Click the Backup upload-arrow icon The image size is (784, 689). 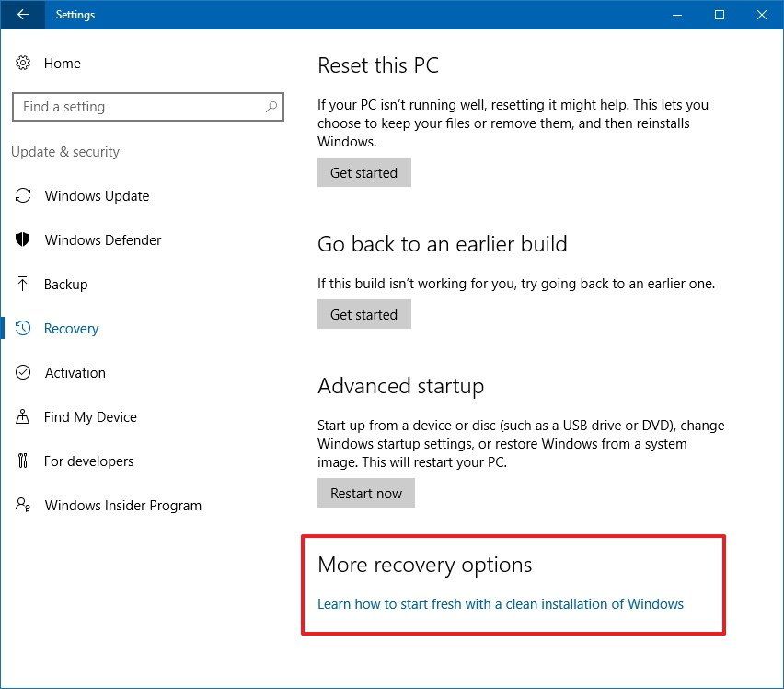tap(23, 284)
